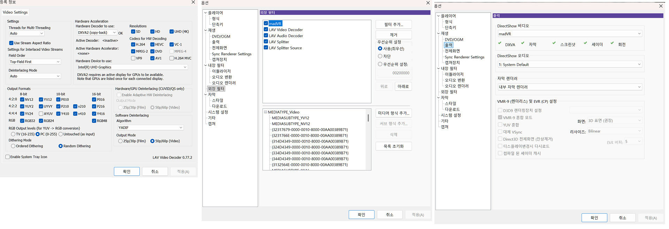
Task: Select Sync Renderer Settings in middle tree
Action: (232, 54)
